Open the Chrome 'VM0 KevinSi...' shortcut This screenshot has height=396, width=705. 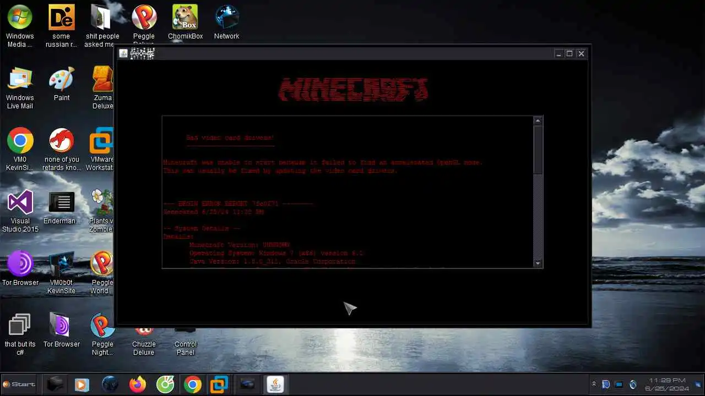point(20,150)
